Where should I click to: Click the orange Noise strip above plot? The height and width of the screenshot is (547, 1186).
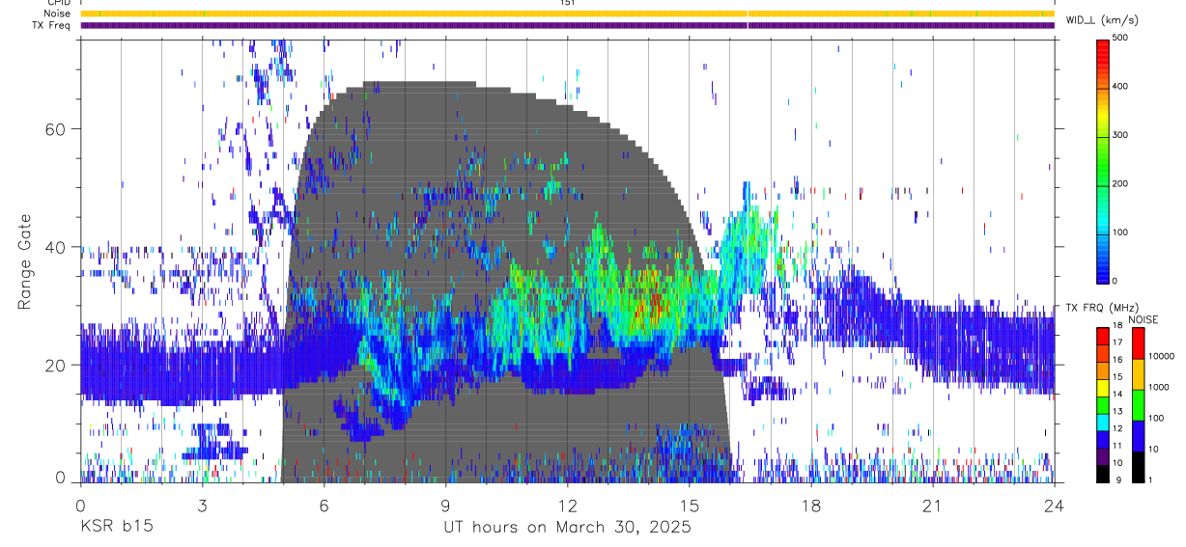(567, 14)
